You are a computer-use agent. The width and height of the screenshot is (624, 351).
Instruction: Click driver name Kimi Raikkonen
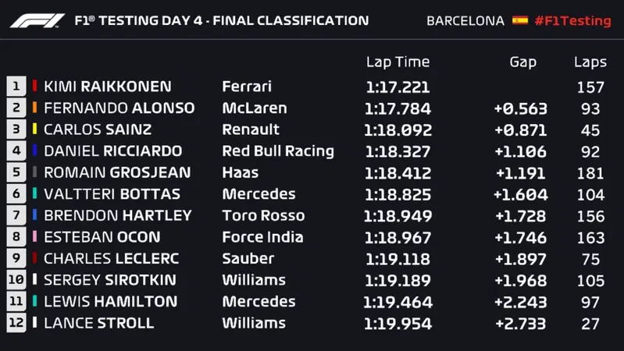(x=108, y=87)
